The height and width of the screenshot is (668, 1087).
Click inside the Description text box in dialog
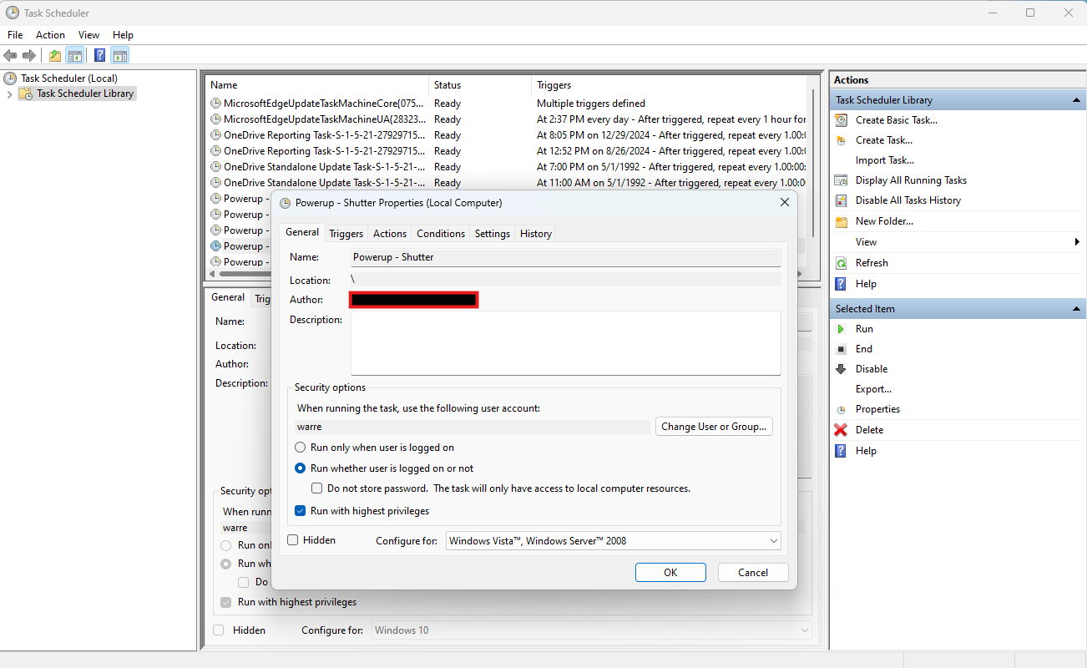coord(565,343)
